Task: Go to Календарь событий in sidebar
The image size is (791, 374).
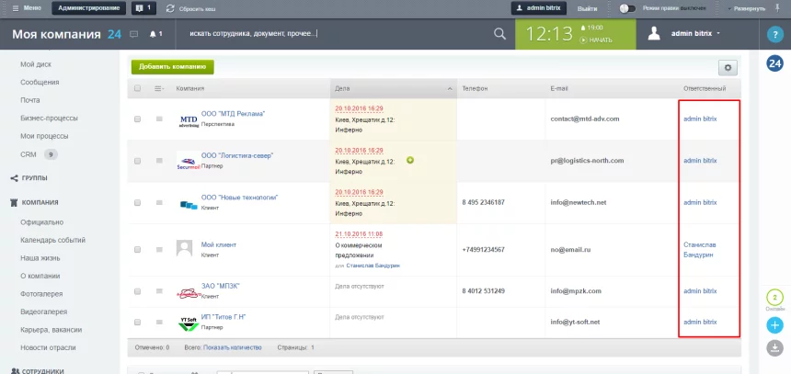Action: [54, 240]
